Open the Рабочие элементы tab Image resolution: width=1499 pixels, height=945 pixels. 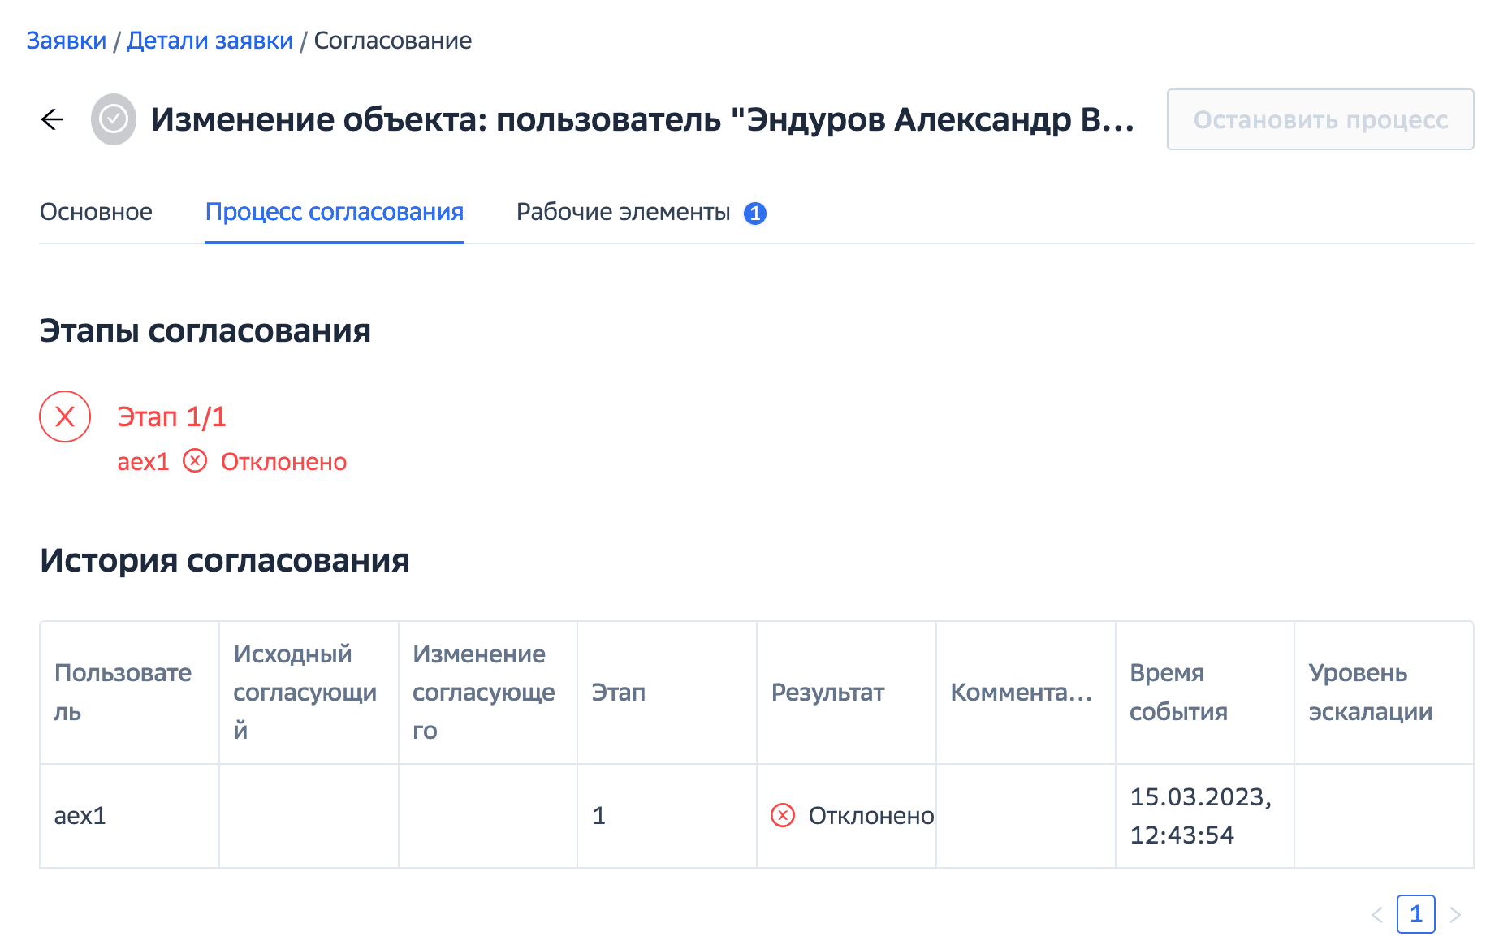(x=624, y=212)
